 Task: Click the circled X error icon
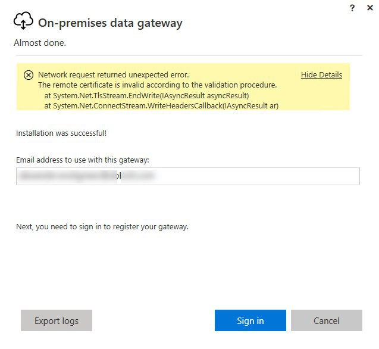pyautogui.click(x=29, y=75)
